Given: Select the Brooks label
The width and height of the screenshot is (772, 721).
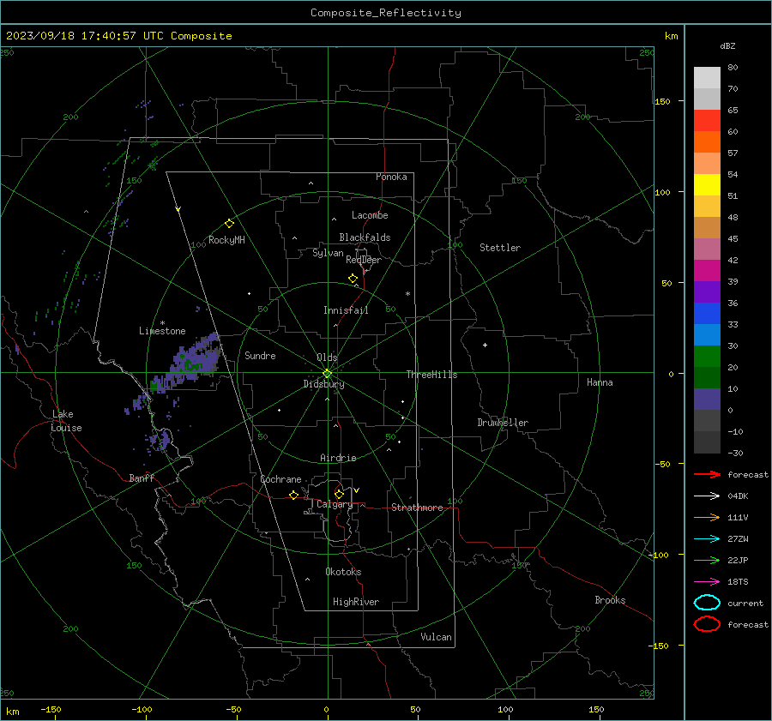Looking at the screenshot, I should pos(610,600).
